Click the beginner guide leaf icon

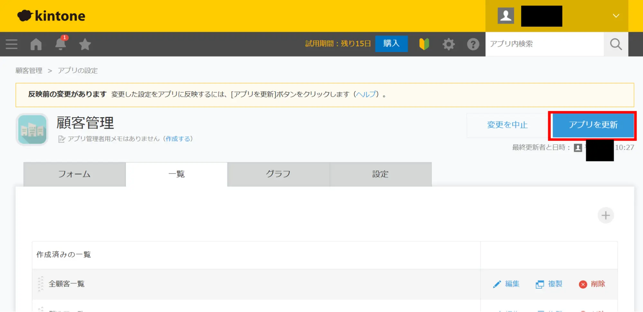(424, 44)
